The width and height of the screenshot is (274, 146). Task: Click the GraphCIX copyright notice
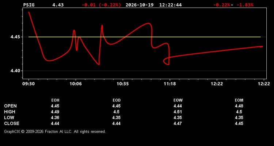[x=55, y=131]
